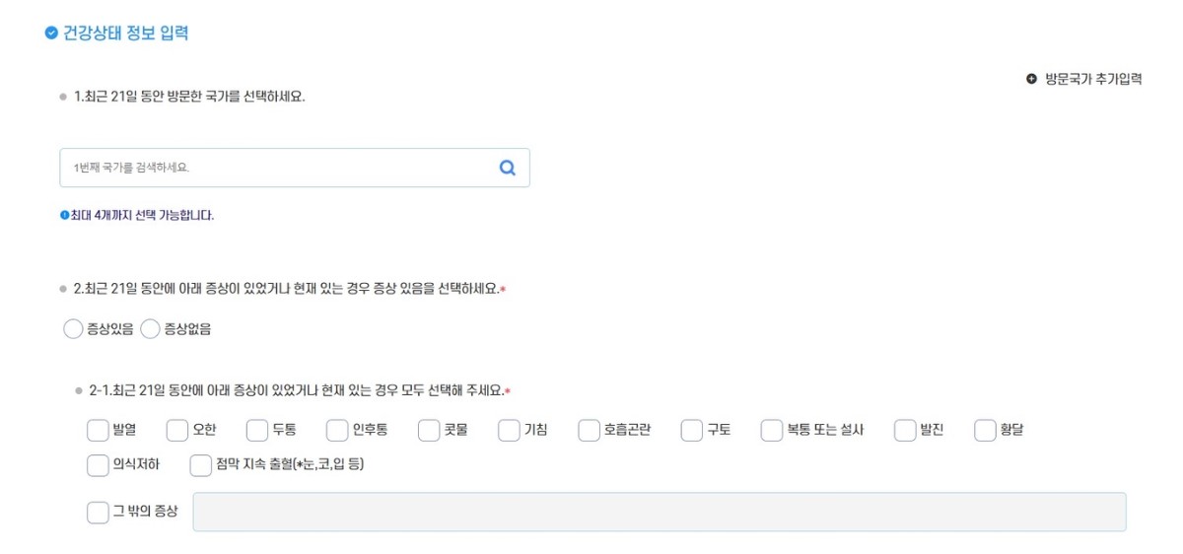Check the 콧물 checkbox
The width and height of the screenshot is (1183, 554).
429,431
